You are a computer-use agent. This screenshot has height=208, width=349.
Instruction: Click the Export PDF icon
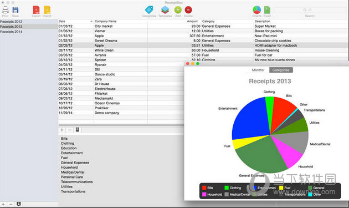(36, 10)
